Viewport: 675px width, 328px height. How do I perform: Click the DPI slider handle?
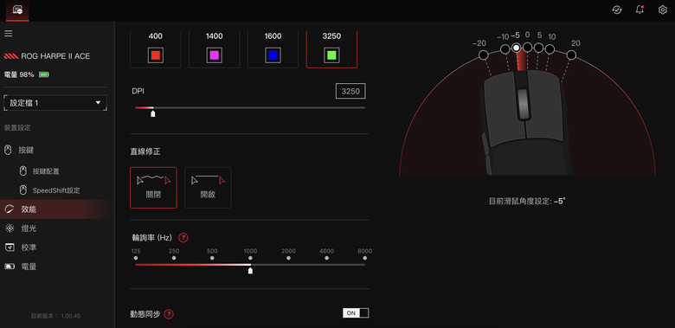point(153,113)
